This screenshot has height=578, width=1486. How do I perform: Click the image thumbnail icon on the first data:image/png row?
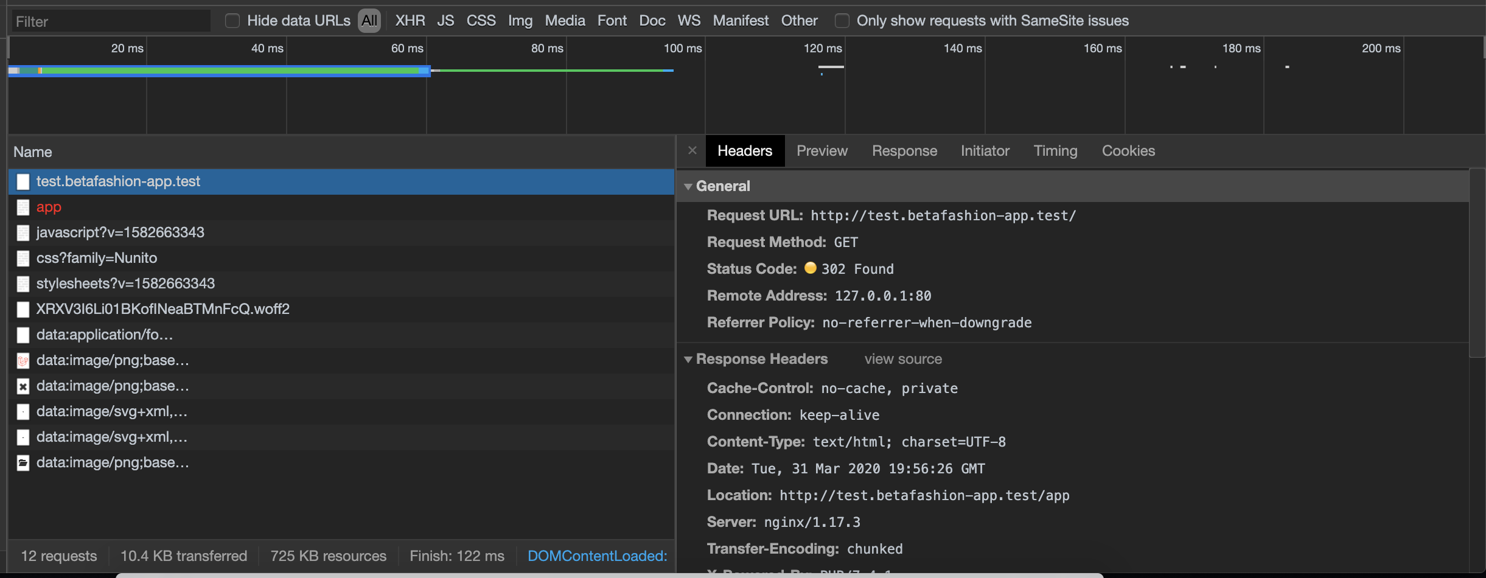tap(23, 361)
